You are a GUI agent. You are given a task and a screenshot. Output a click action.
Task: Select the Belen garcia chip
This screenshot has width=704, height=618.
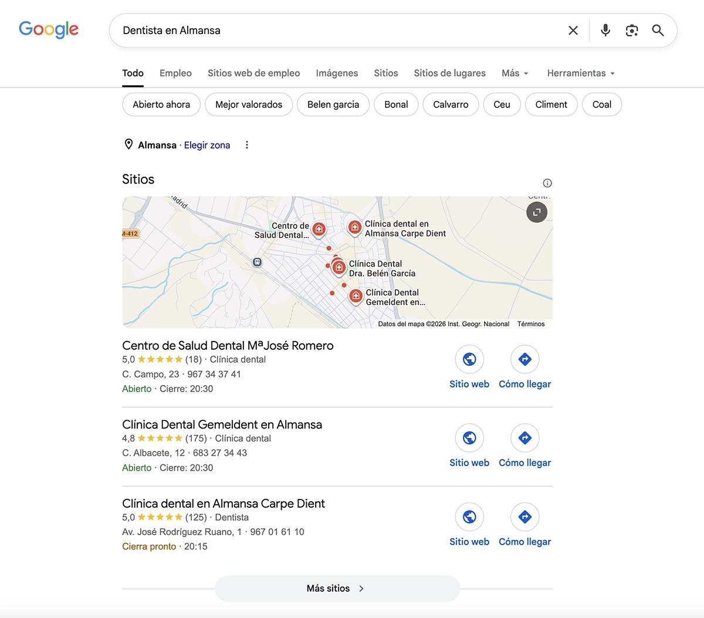click(333, 104)
